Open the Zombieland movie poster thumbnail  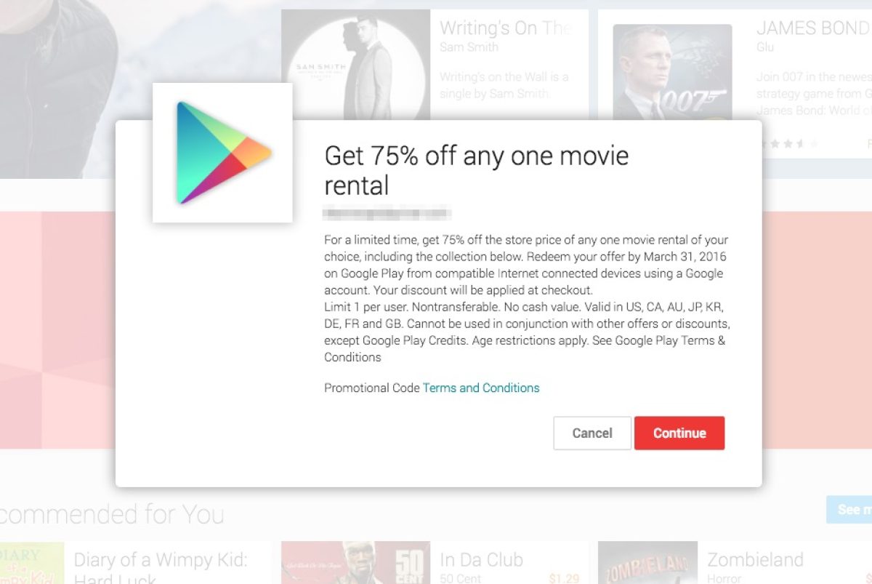pyautogui.click(x=647, y=562)
